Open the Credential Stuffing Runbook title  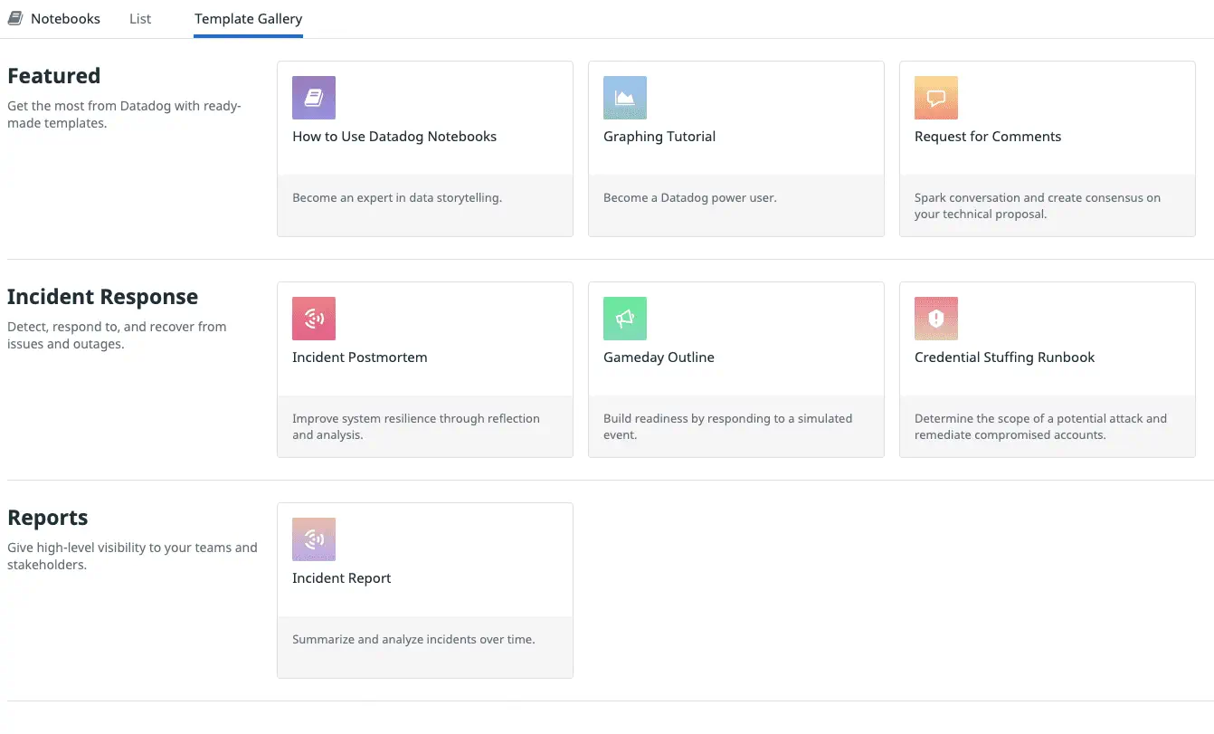(x=1004, y=357)
